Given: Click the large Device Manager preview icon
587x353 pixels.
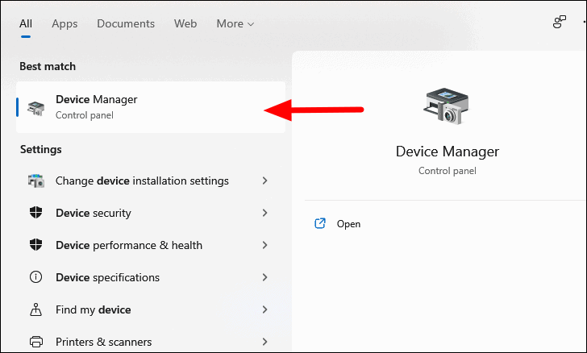Looking at the screenshot, I should tap(446, 106).
